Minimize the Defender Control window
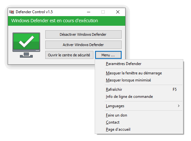The height and width of the screenshot is (141, 191). click(x=89, y=12)
